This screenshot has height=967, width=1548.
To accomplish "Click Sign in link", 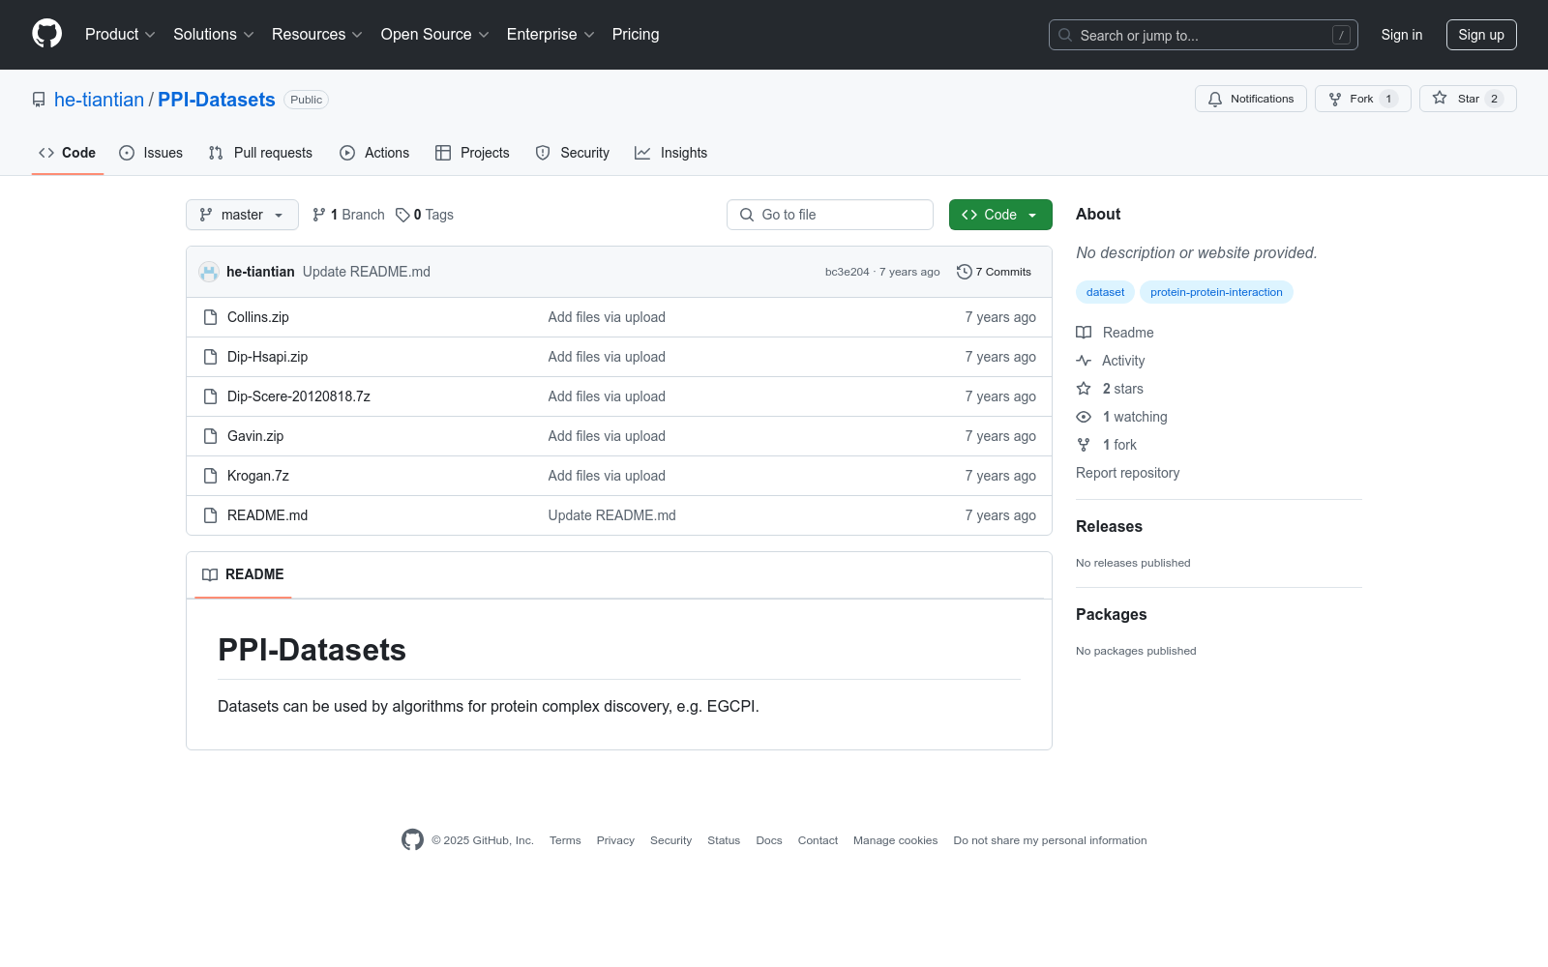I will tap(1402, 35).
